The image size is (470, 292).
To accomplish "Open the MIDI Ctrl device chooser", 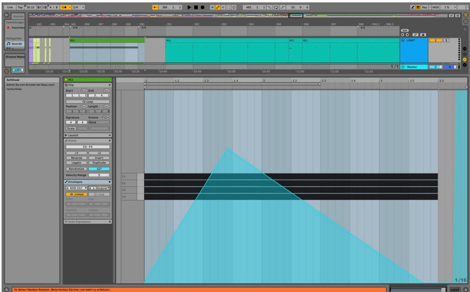I will click(x=77, y=188).
